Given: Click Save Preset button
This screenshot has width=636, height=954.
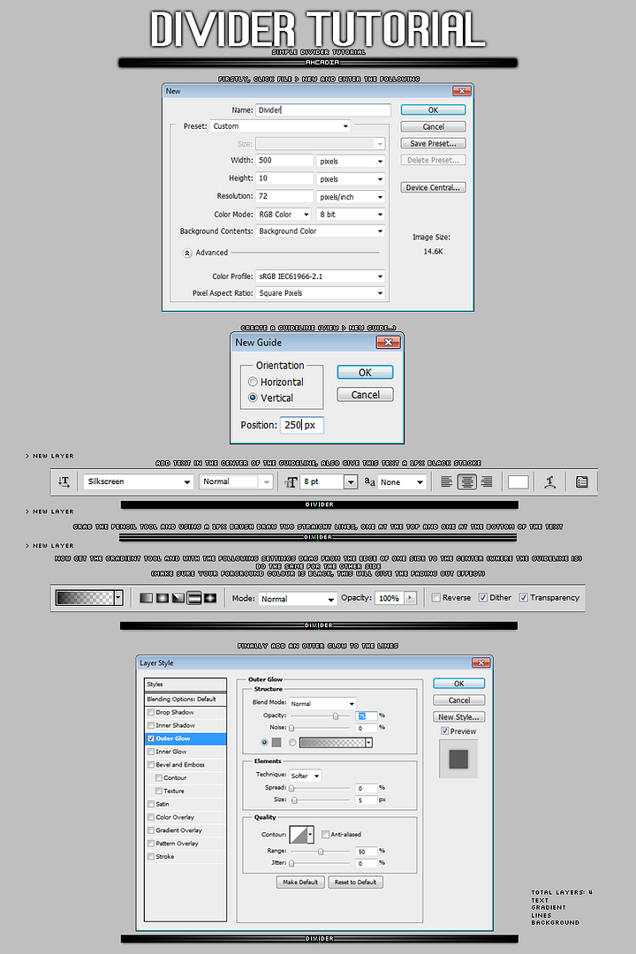Looking at the screenshot, I should point(433,144).
